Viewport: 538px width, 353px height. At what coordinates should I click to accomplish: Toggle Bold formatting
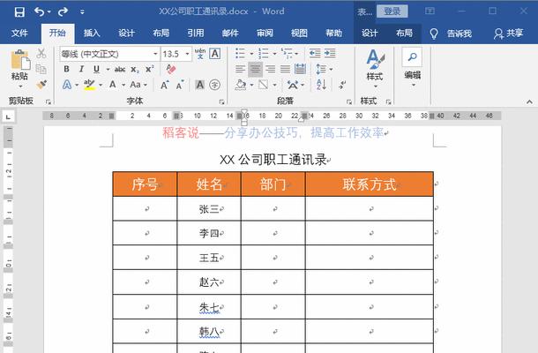click(x=66, y=69)
